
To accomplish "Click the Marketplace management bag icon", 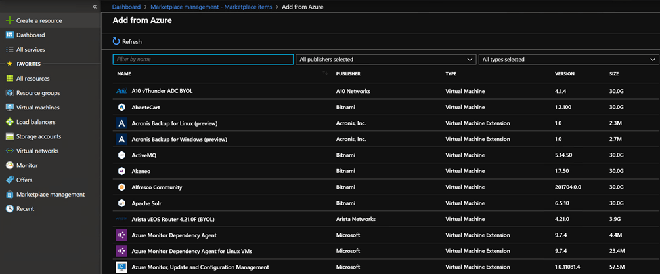I will pos(10,195).
